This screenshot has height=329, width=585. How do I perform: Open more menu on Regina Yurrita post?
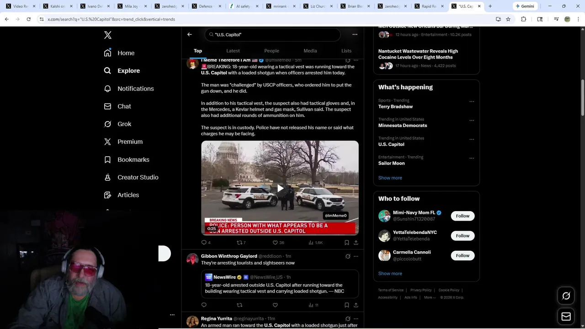pos(356,318)
